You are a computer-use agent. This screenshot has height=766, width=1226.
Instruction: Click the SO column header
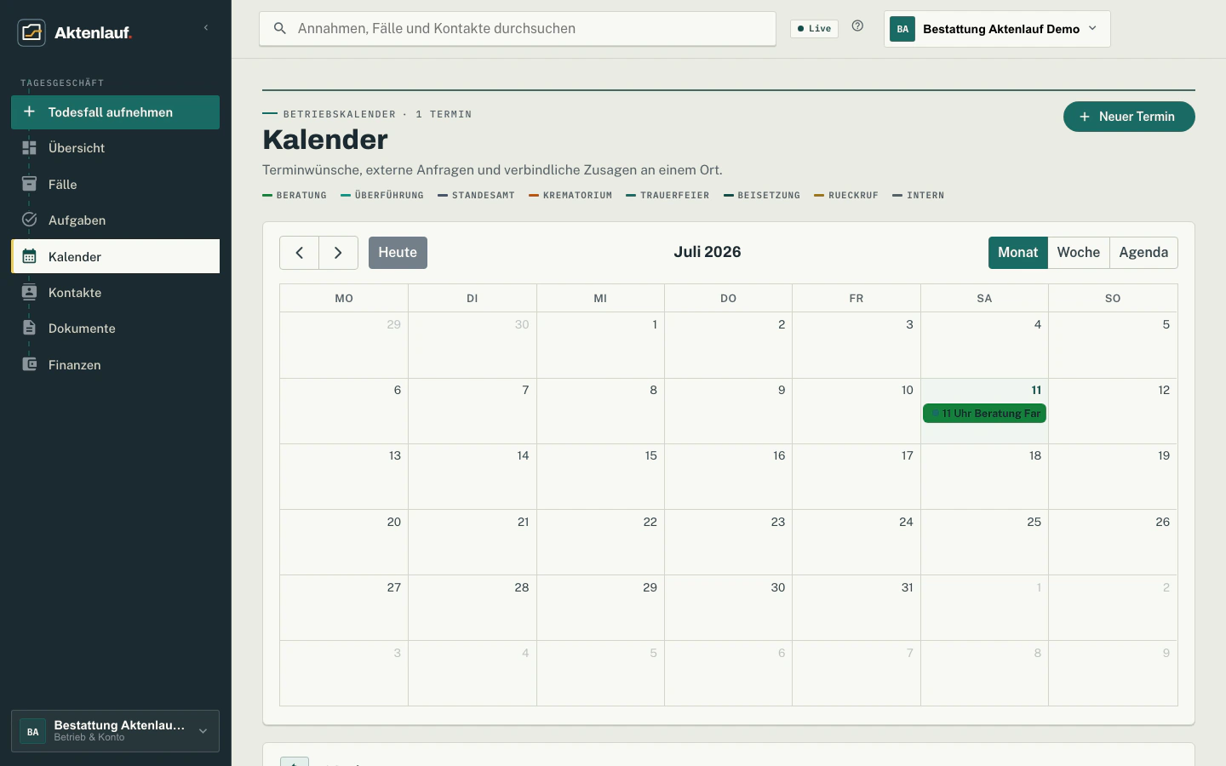1113,298
